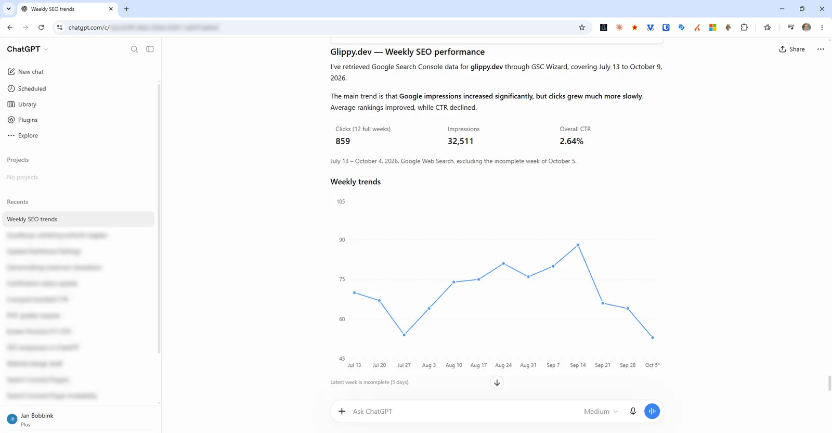
Task: Click the blue tag extension icon
Action: click(x=682, y=28)
